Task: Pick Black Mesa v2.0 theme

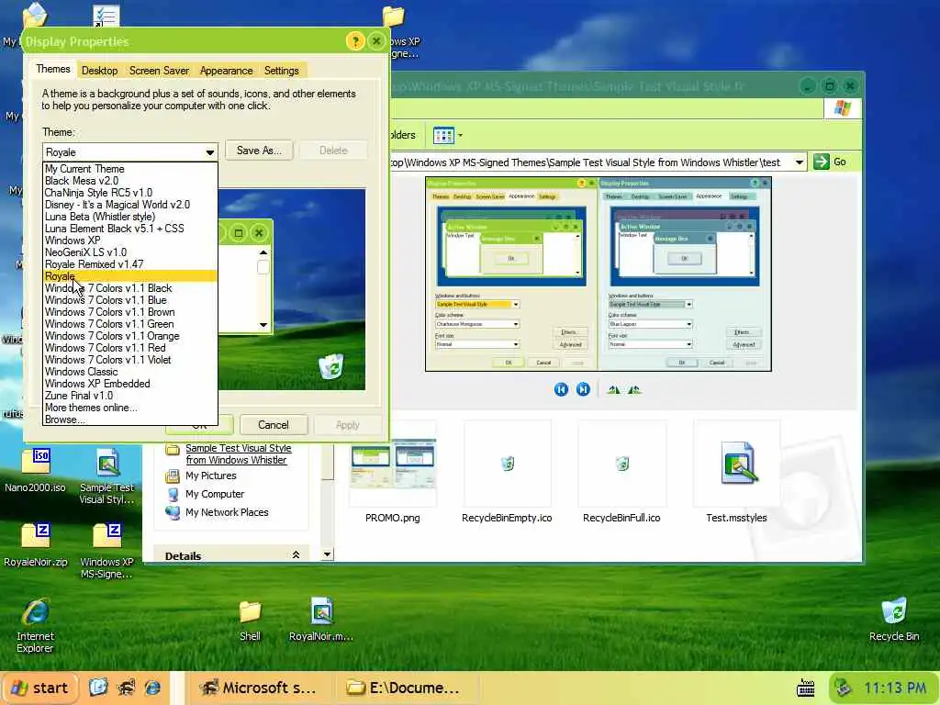Action: [x=130, y=181]
